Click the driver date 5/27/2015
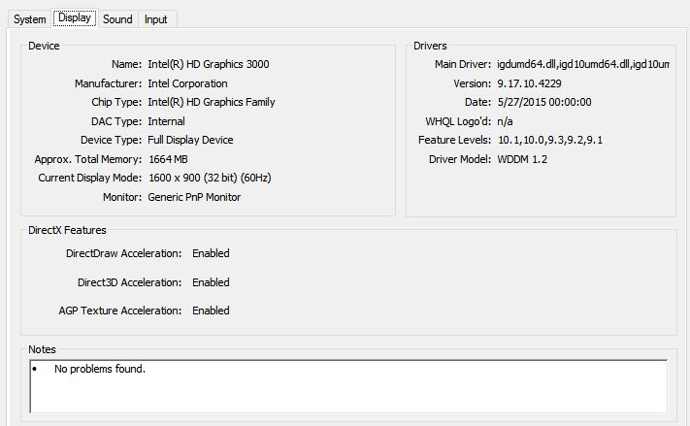This screenshot has width=690, height=426. [x=543, y=102]
